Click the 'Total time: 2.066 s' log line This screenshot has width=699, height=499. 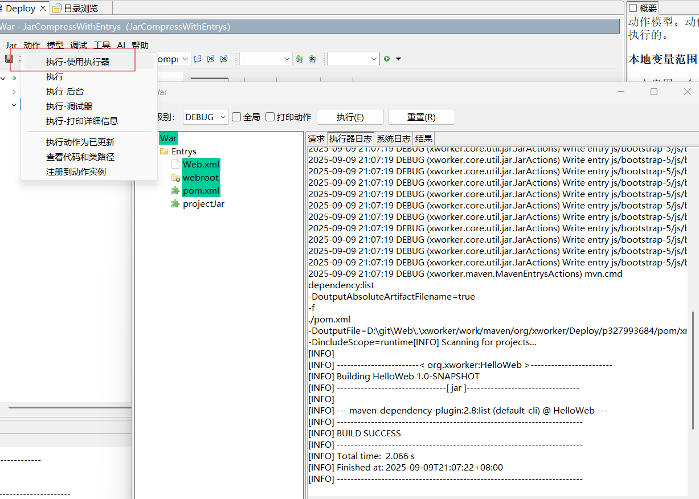tap(361, 456)
